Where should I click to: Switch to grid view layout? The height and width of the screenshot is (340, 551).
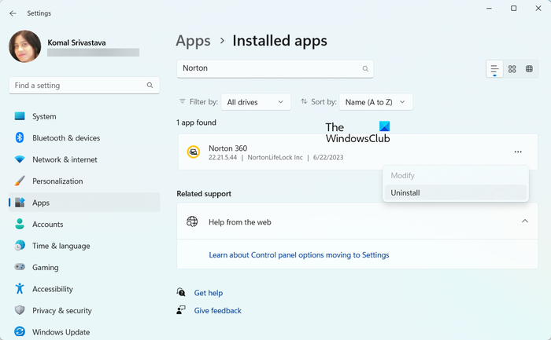pos(512,70)
